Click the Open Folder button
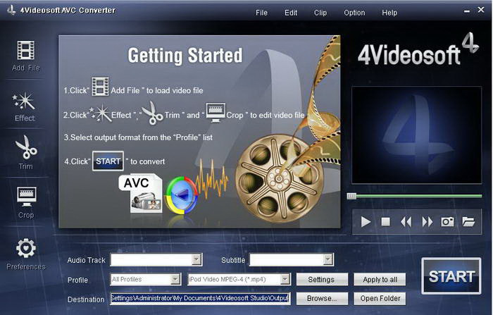The width and height of the screenshot is (493, 315). tap(380, 298)
